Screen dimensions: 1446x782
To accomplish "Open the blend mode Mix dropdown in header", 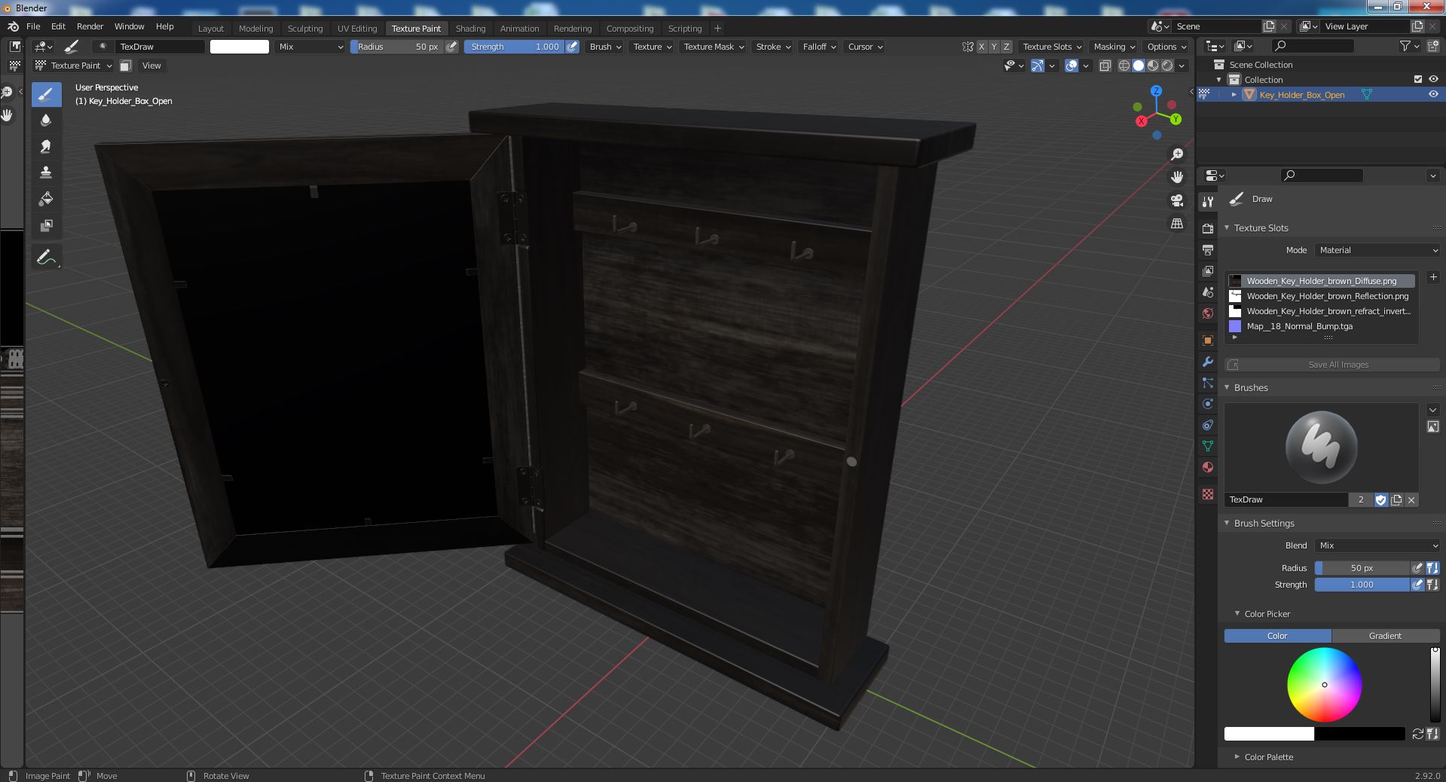I will click(x=310, y=47).
